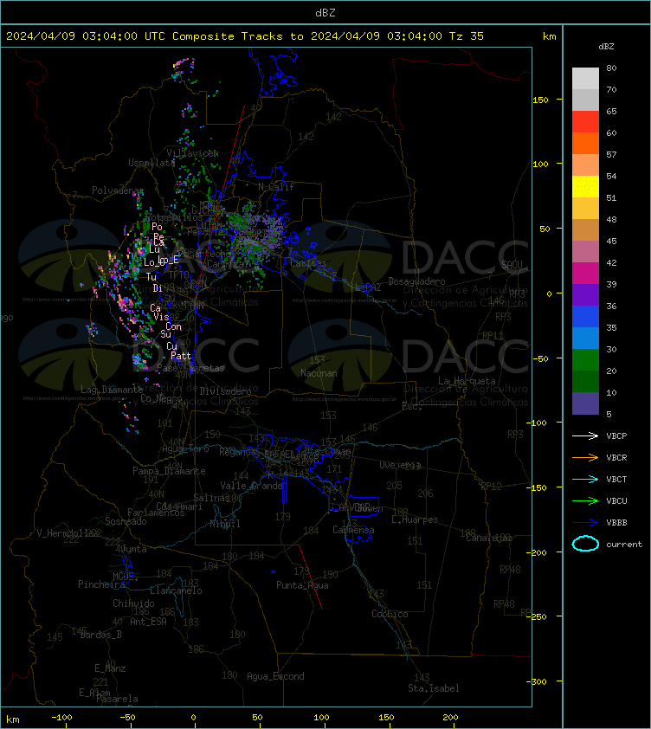
Task: Click the 'Agua_Escond' map label
Action: pyautogui.click(x=275, y=676)
